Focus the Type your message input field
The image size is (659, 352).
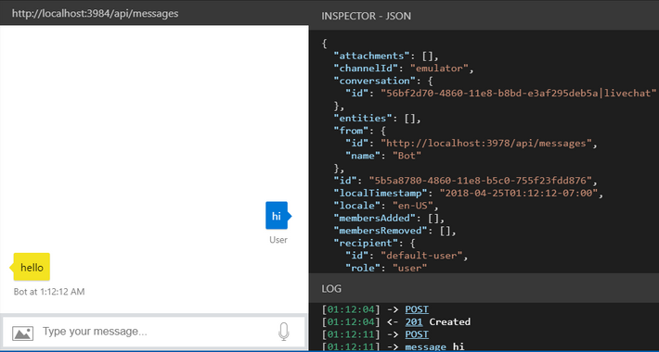[158, 332]
